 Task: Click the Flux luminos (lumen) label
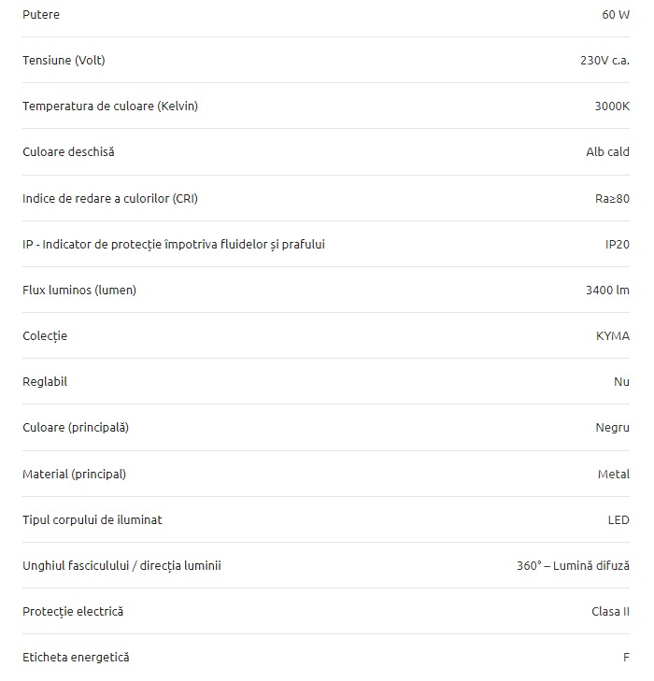pos(79,290)
